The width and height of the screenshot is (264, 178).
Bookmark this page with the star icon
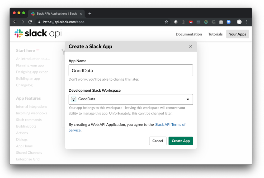pyautogui.click(x=166, y=22)
